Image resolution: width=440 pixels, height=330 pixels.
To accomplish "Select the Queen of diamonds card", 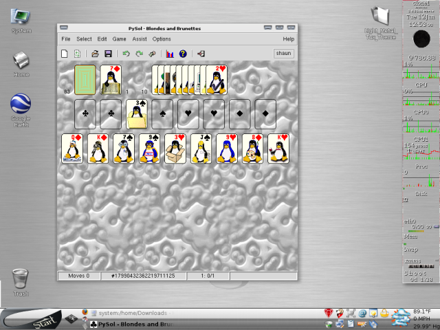I will click(x=72, y=148).
